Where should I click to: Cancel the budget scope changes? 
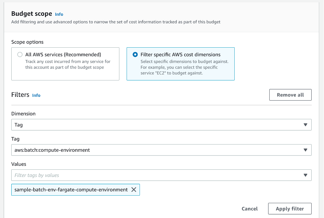point(249,209)
